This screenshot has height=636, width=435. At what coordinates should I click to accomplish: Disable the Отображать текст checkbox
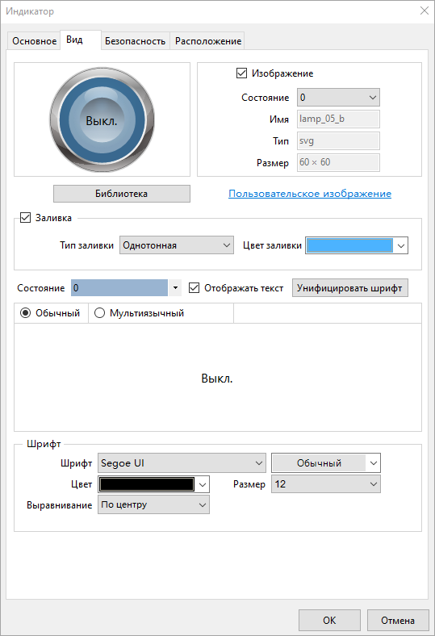point(194,288)
